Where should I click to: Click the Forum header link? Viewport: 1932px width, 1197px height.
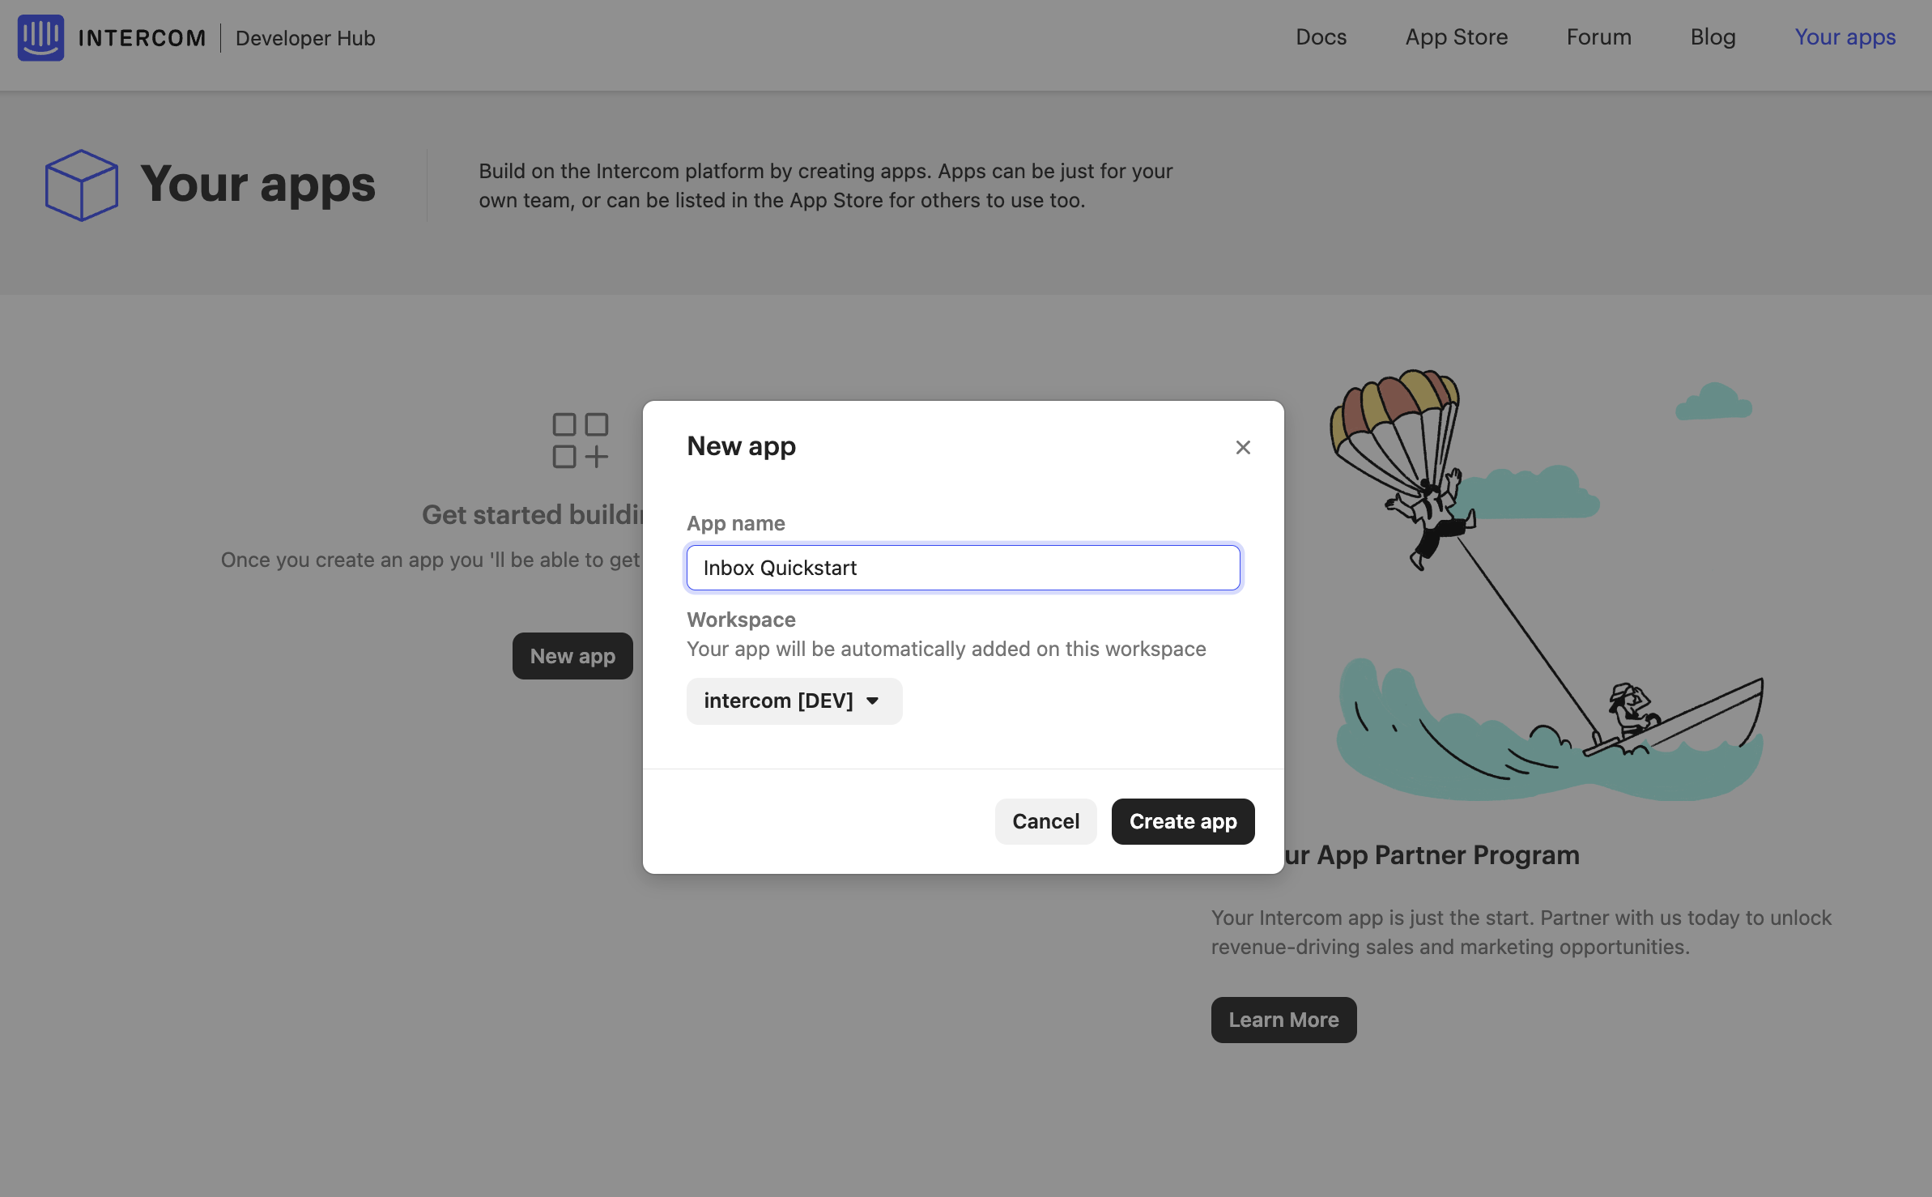[1599, 37]
